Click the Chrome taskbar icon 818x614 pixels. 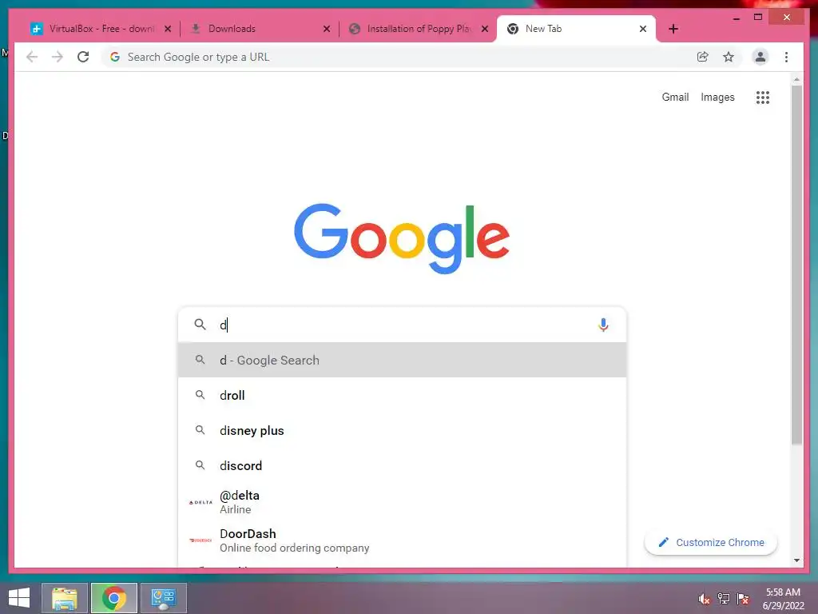[113, 598]
